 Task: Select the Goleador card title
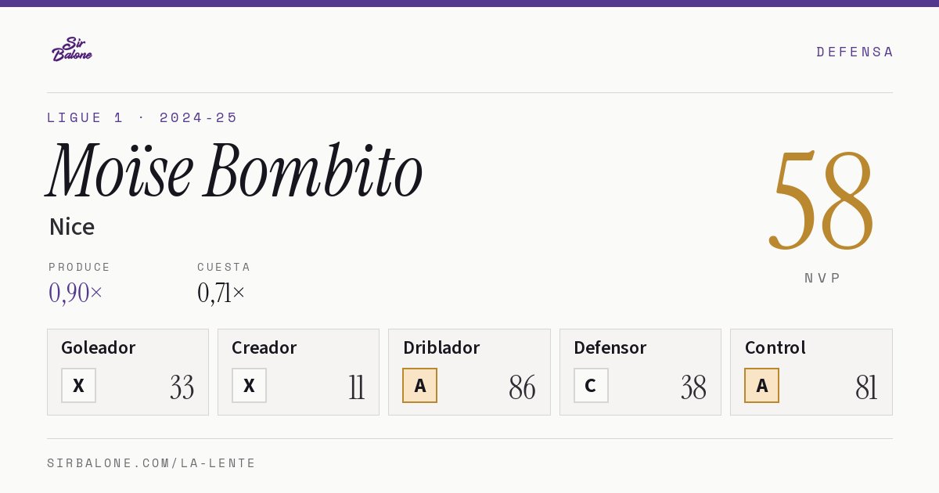coord(99,347)
